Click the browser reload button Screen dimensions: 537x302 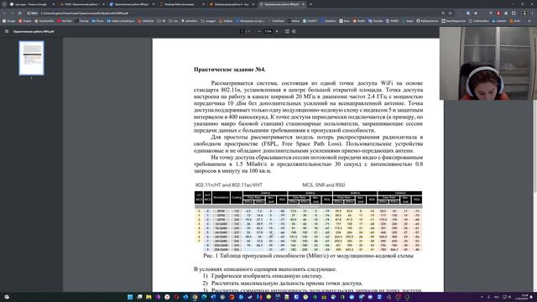point(20,13)
